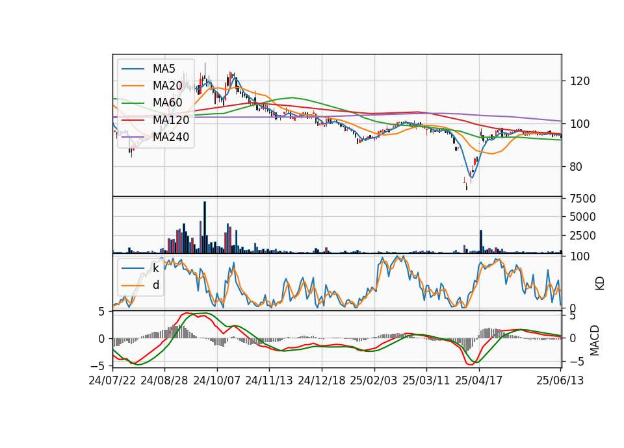The height and width of the screenshot is (448, 624).
Task: Click the MA240 legend label
Action: pos(171,137)
